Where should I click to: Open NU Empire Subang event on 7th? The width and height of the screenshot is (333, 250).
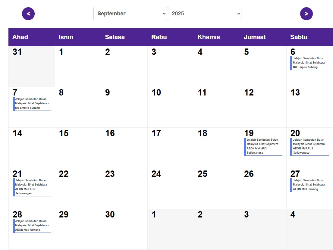click(32, 104)
